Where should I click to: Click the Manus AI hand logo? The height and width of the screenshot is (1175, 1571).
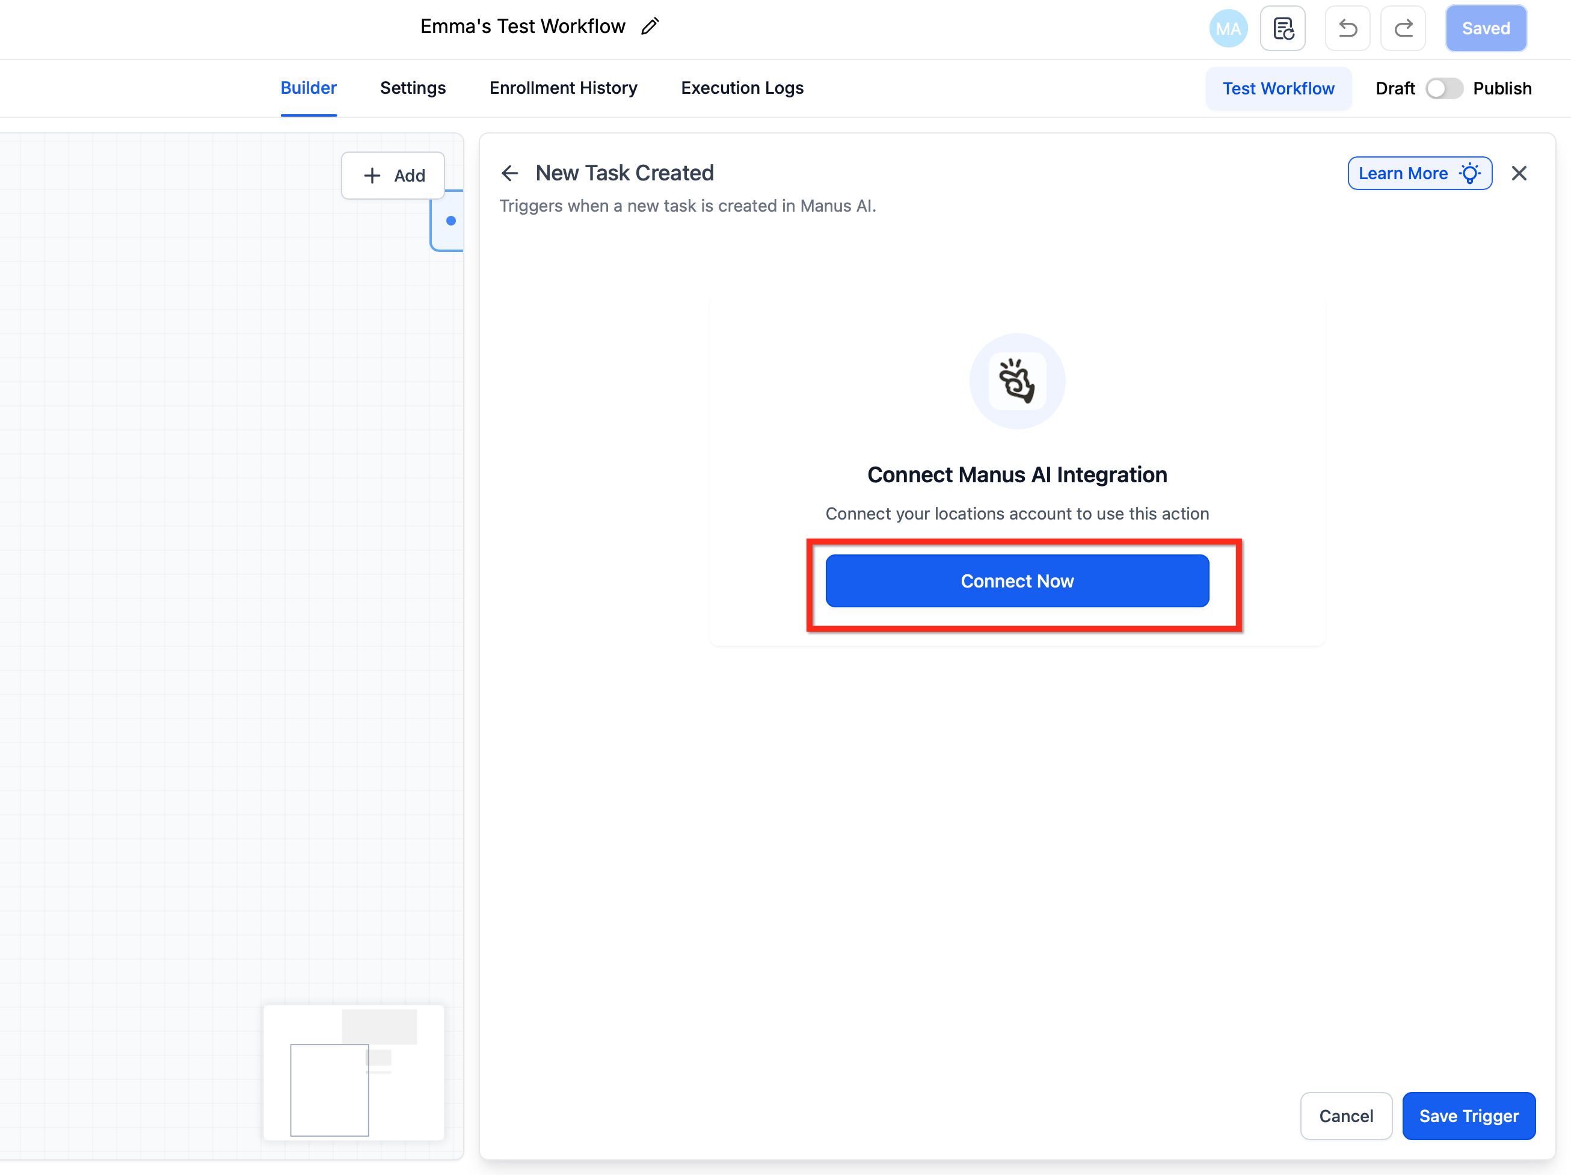point(1016,381)
